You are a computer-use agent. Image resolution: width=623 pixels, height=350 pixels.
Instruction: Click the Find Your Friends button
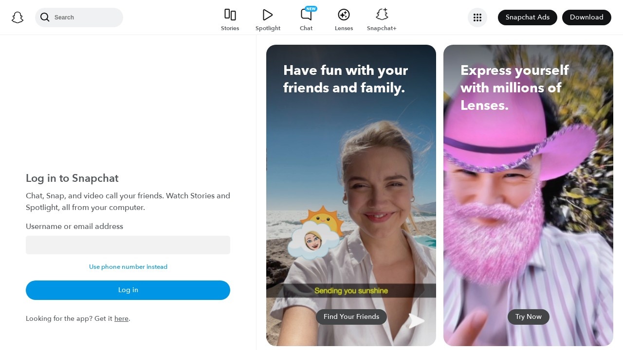point(351,317)
